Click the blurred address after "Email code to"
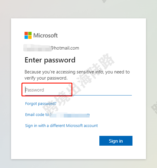The height and width of the screenshot is (168, 157). [70, 115]
